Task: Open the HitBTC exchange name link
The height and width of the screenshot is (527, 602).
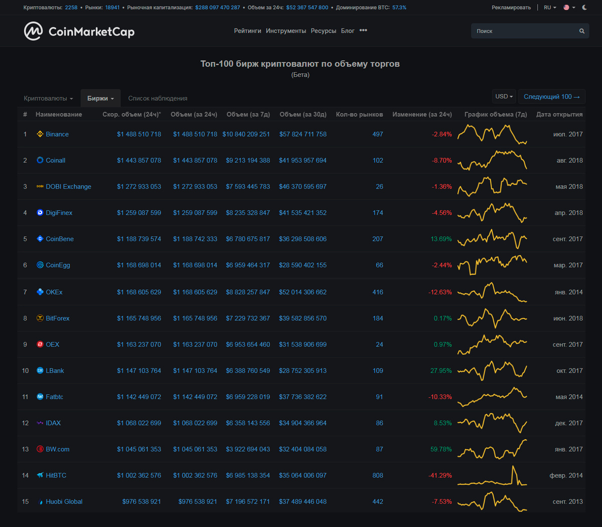Action: (56, 475)
